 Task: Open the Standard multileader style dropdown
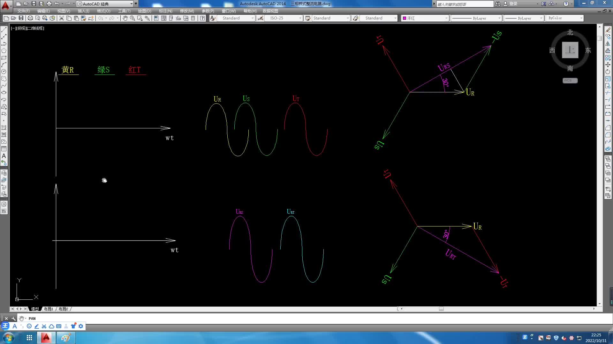[379, 18]
